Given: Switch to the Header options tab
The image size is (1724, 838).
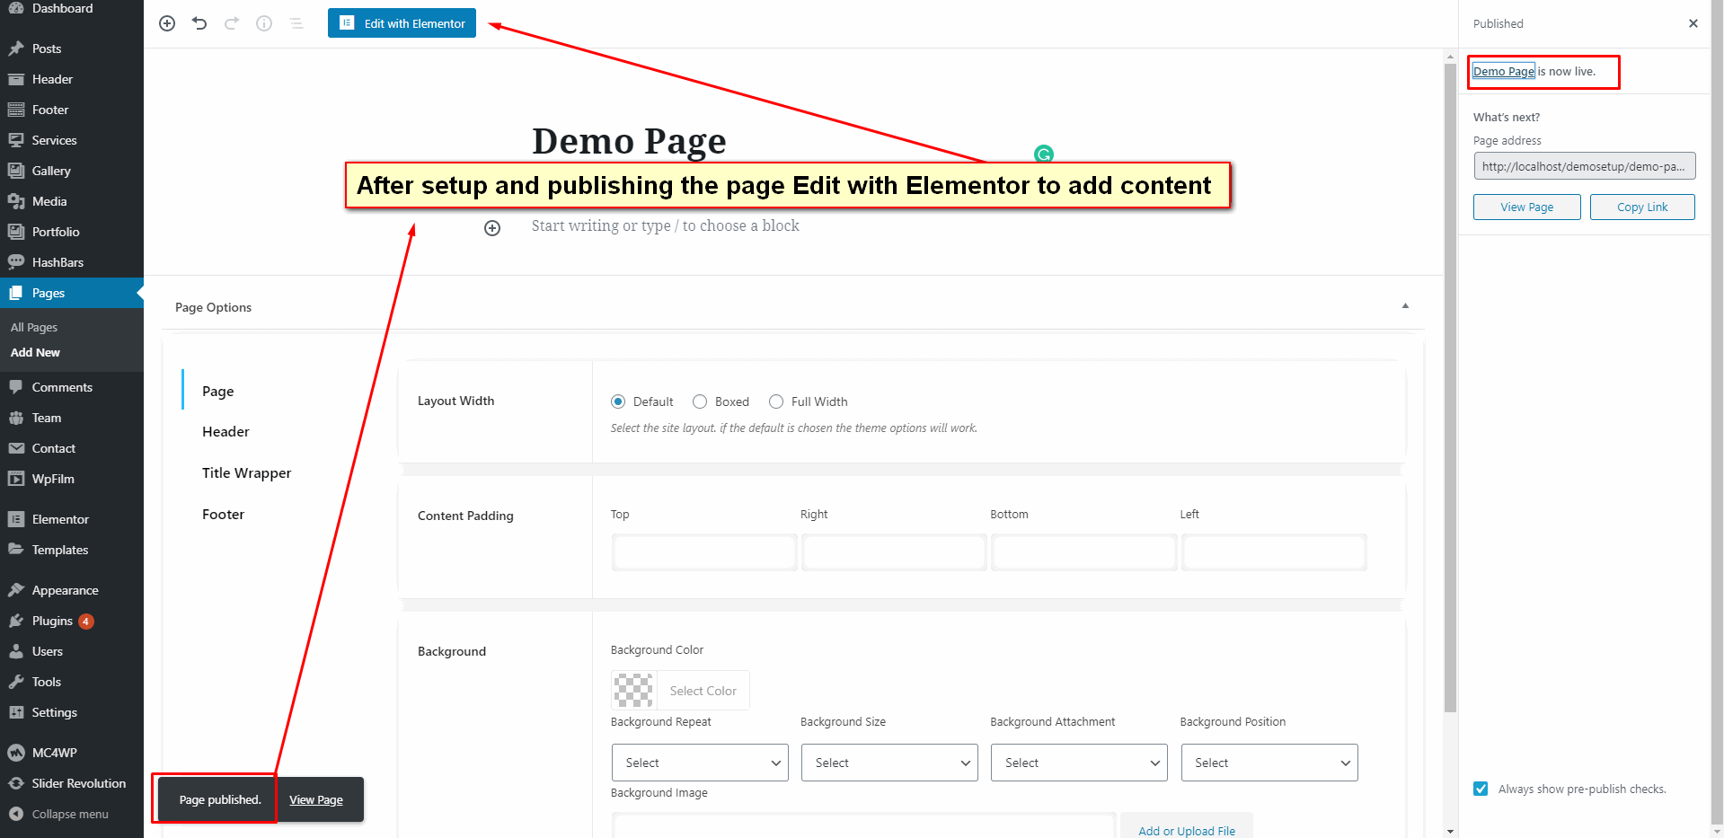Looking at the screenshot, I should [225, 432].
